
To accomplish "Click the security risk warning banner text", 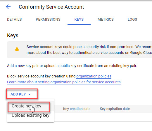I will (x=89, y=50).
